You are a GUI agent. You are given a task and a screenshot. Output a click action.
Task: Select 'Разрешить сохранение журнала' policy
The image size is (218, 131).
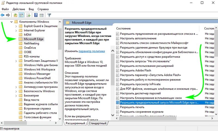pos(142,112)
